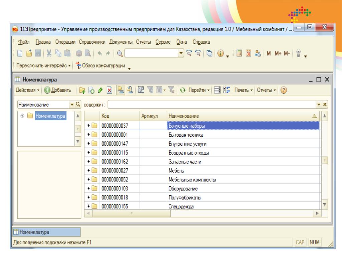Click the search icon beside Наименование field

78,104
